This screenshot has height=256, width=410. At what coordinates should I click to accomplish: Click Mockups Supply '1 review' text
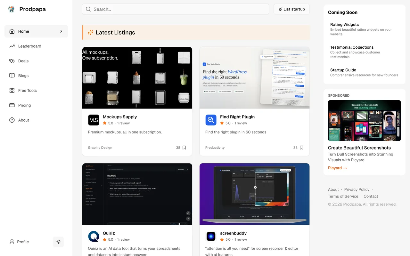[123, 123]
